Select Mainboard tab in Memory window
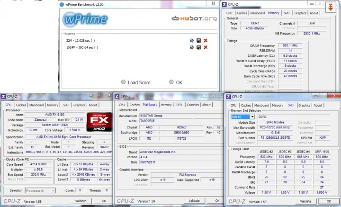 click(x=258, y=13)
